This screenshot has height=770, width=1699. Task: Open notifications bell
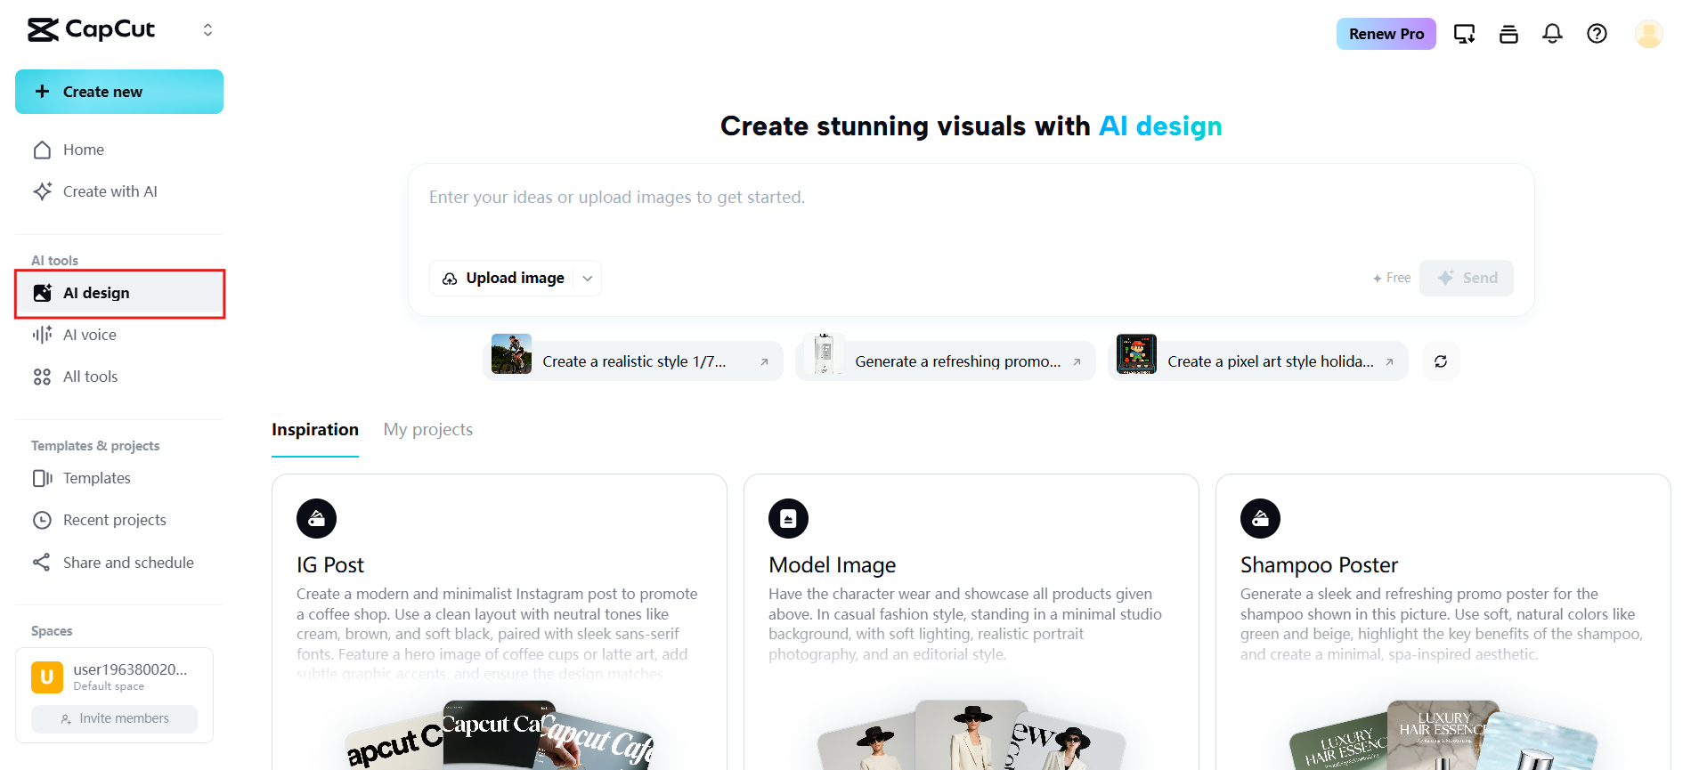tap(1552, 34)
